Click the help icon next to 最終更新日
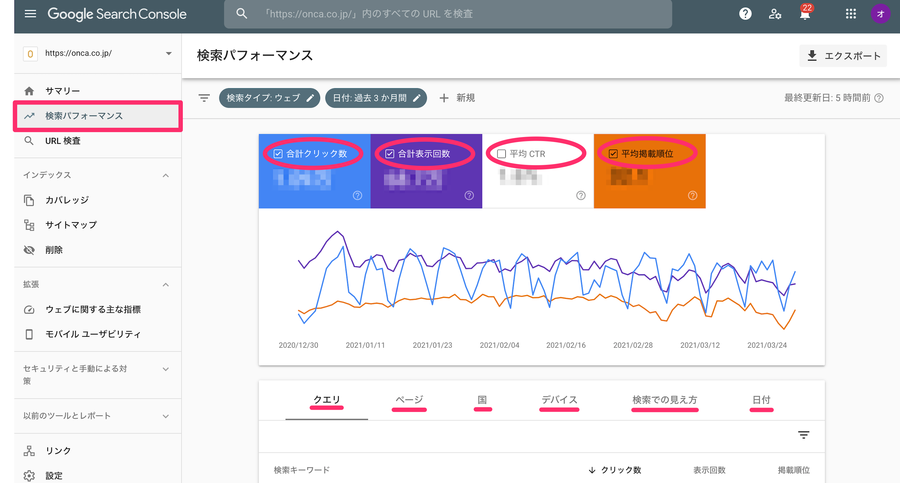The width and height of the screenshot is (900, 483). 879,98
